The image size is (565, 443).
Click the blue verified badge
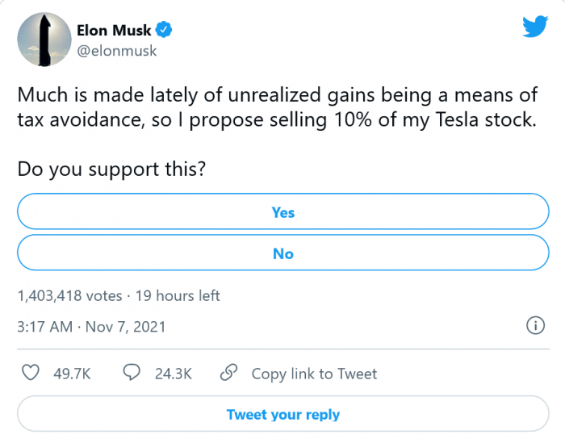coord(164,31)
